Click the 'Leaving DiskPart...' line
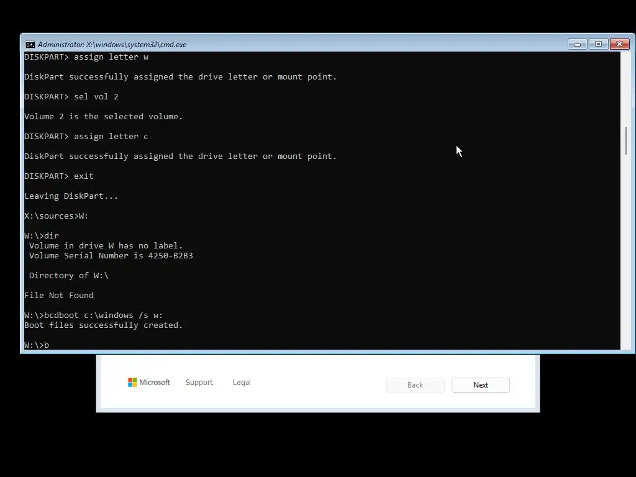 click(x=71, y=196)
